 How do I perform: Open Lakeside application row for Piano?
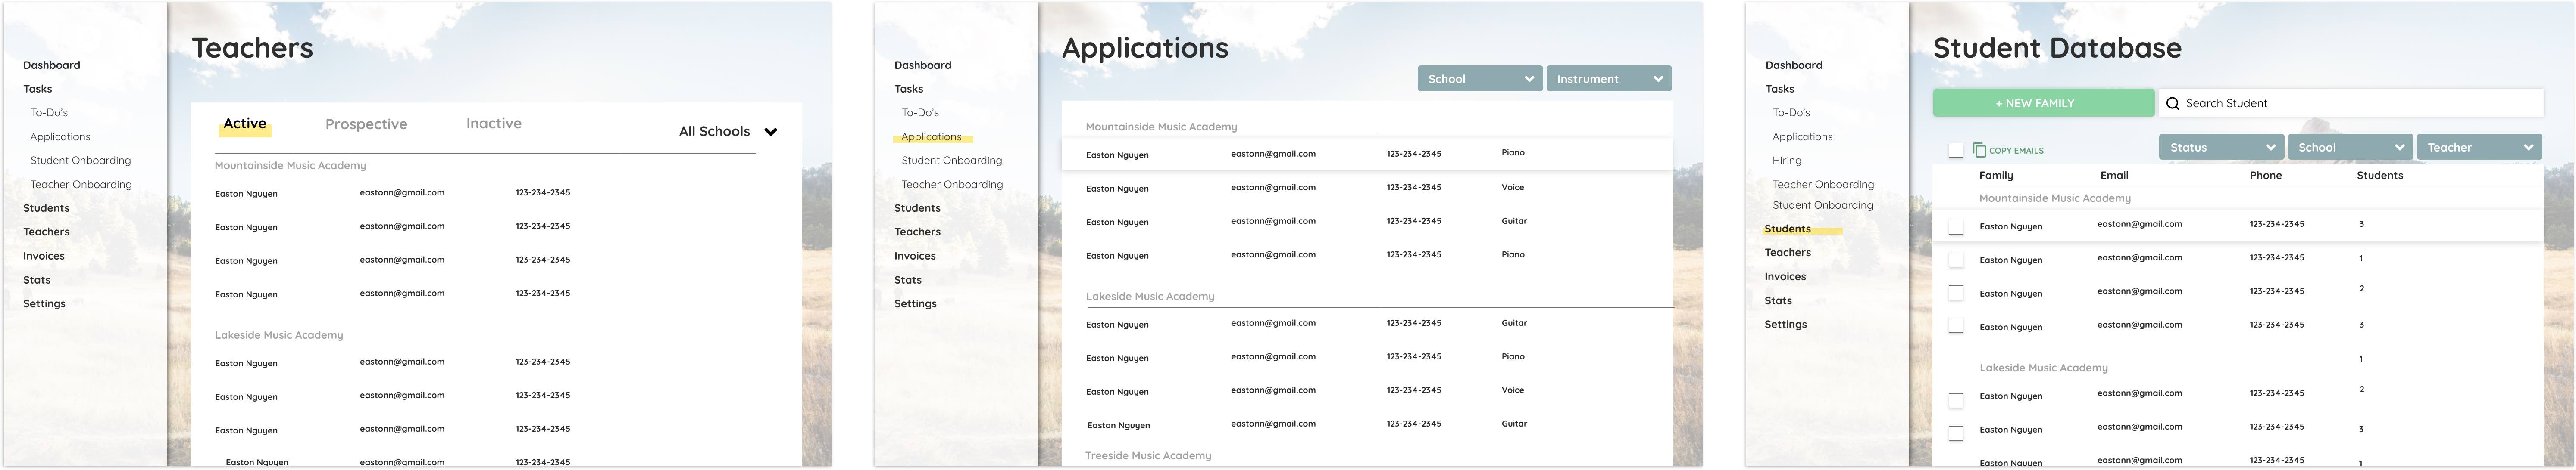point(1367,357)
